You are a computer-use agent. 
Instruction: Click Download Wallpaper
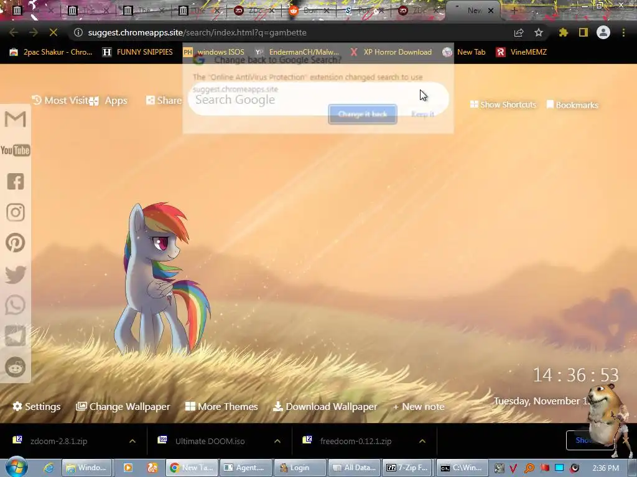point(325,406)
